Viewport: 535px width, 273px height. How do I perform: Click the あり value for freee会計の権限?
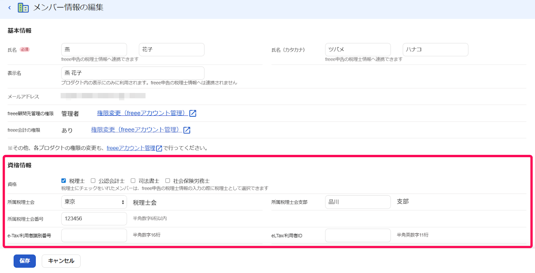[x=67, y=130]
